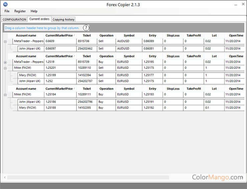The height and width of the screenshot is (189, 247).
Task: Click market price cell 1.25199
Action: pos(60,75)
